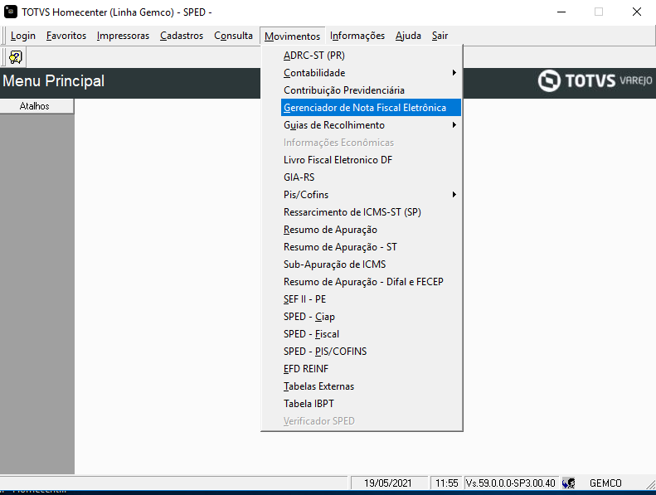Screen dimensions: 656x495
Task: Click the network status icon in status bar
Action: [x=568, y=483]
